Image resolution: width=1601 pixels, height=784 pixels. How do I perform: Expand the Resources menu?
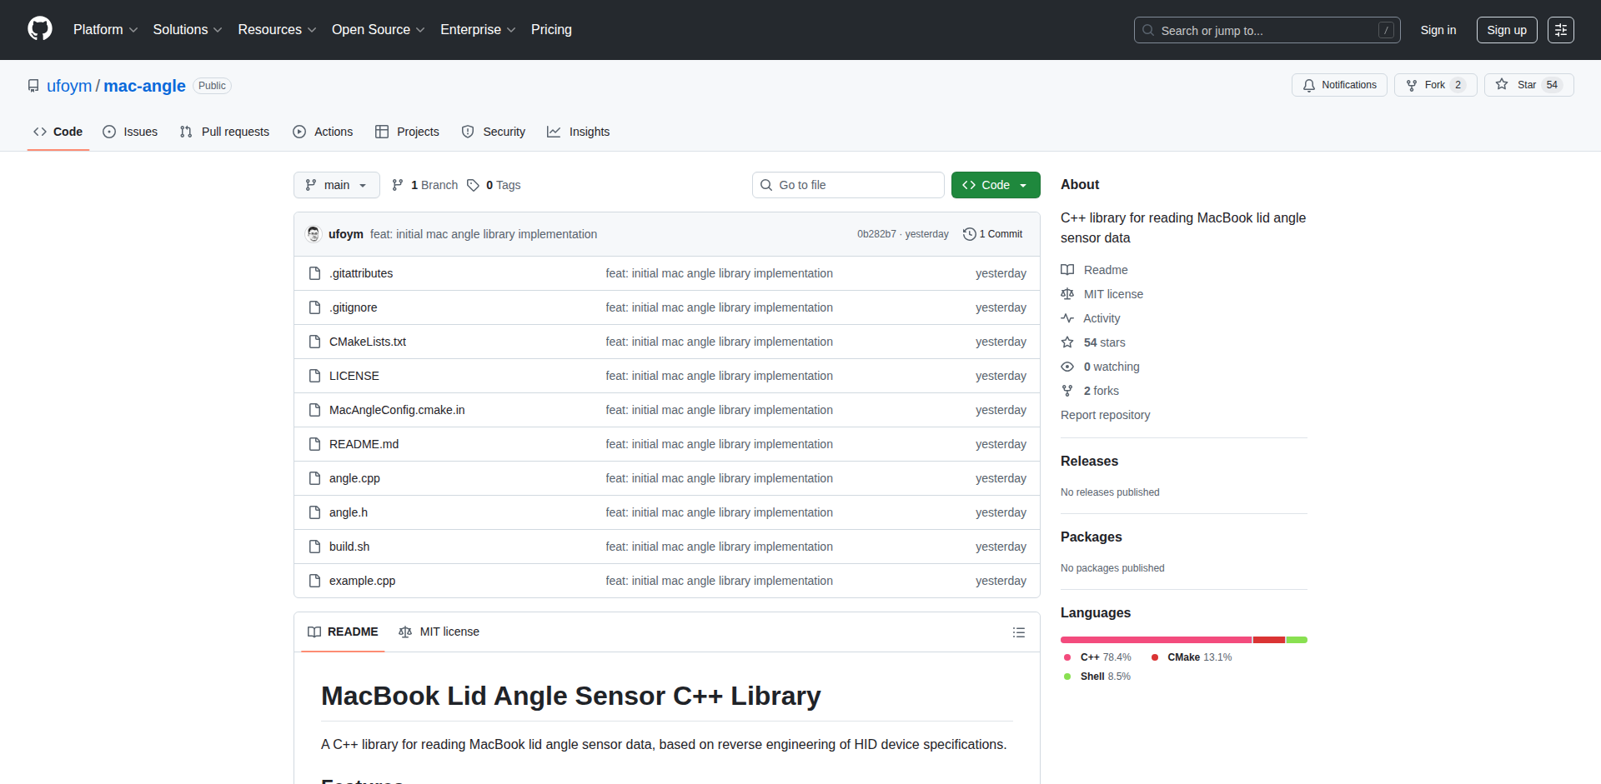point(277,30)
